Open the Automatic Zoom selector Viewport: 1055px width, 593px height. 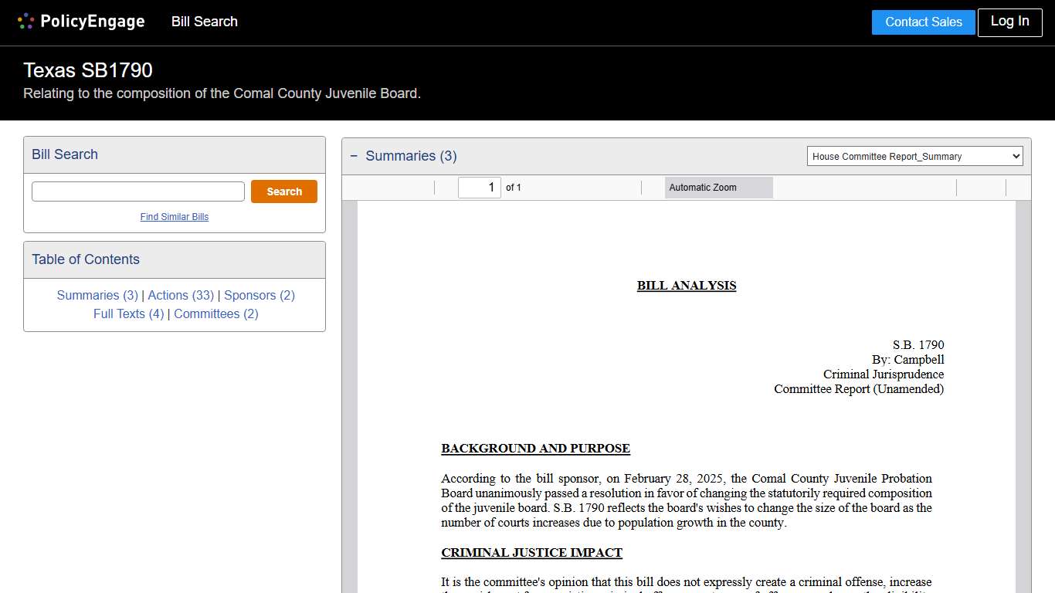click(x=718, y=188)
